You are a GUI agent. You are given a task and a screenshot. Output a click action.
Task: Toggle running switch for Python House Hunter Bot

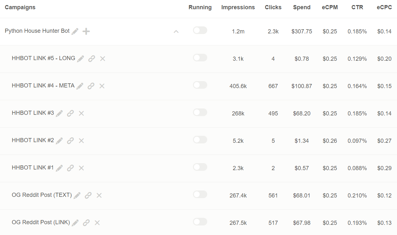tap(200, 30)
